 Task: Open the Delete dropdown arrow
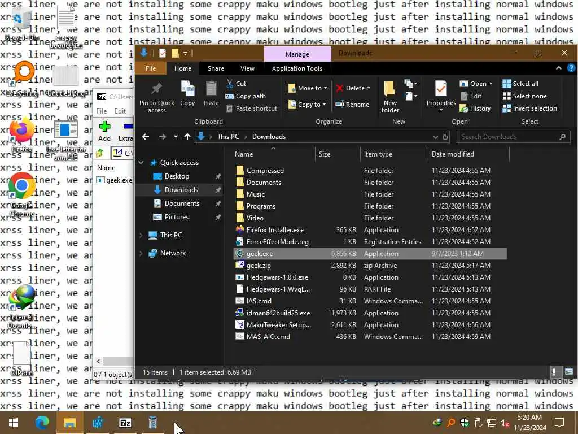pos(369,88)
